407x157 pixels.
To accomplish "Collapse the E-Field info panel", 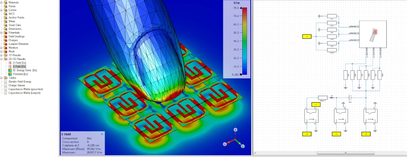I will tap(102, 134).
